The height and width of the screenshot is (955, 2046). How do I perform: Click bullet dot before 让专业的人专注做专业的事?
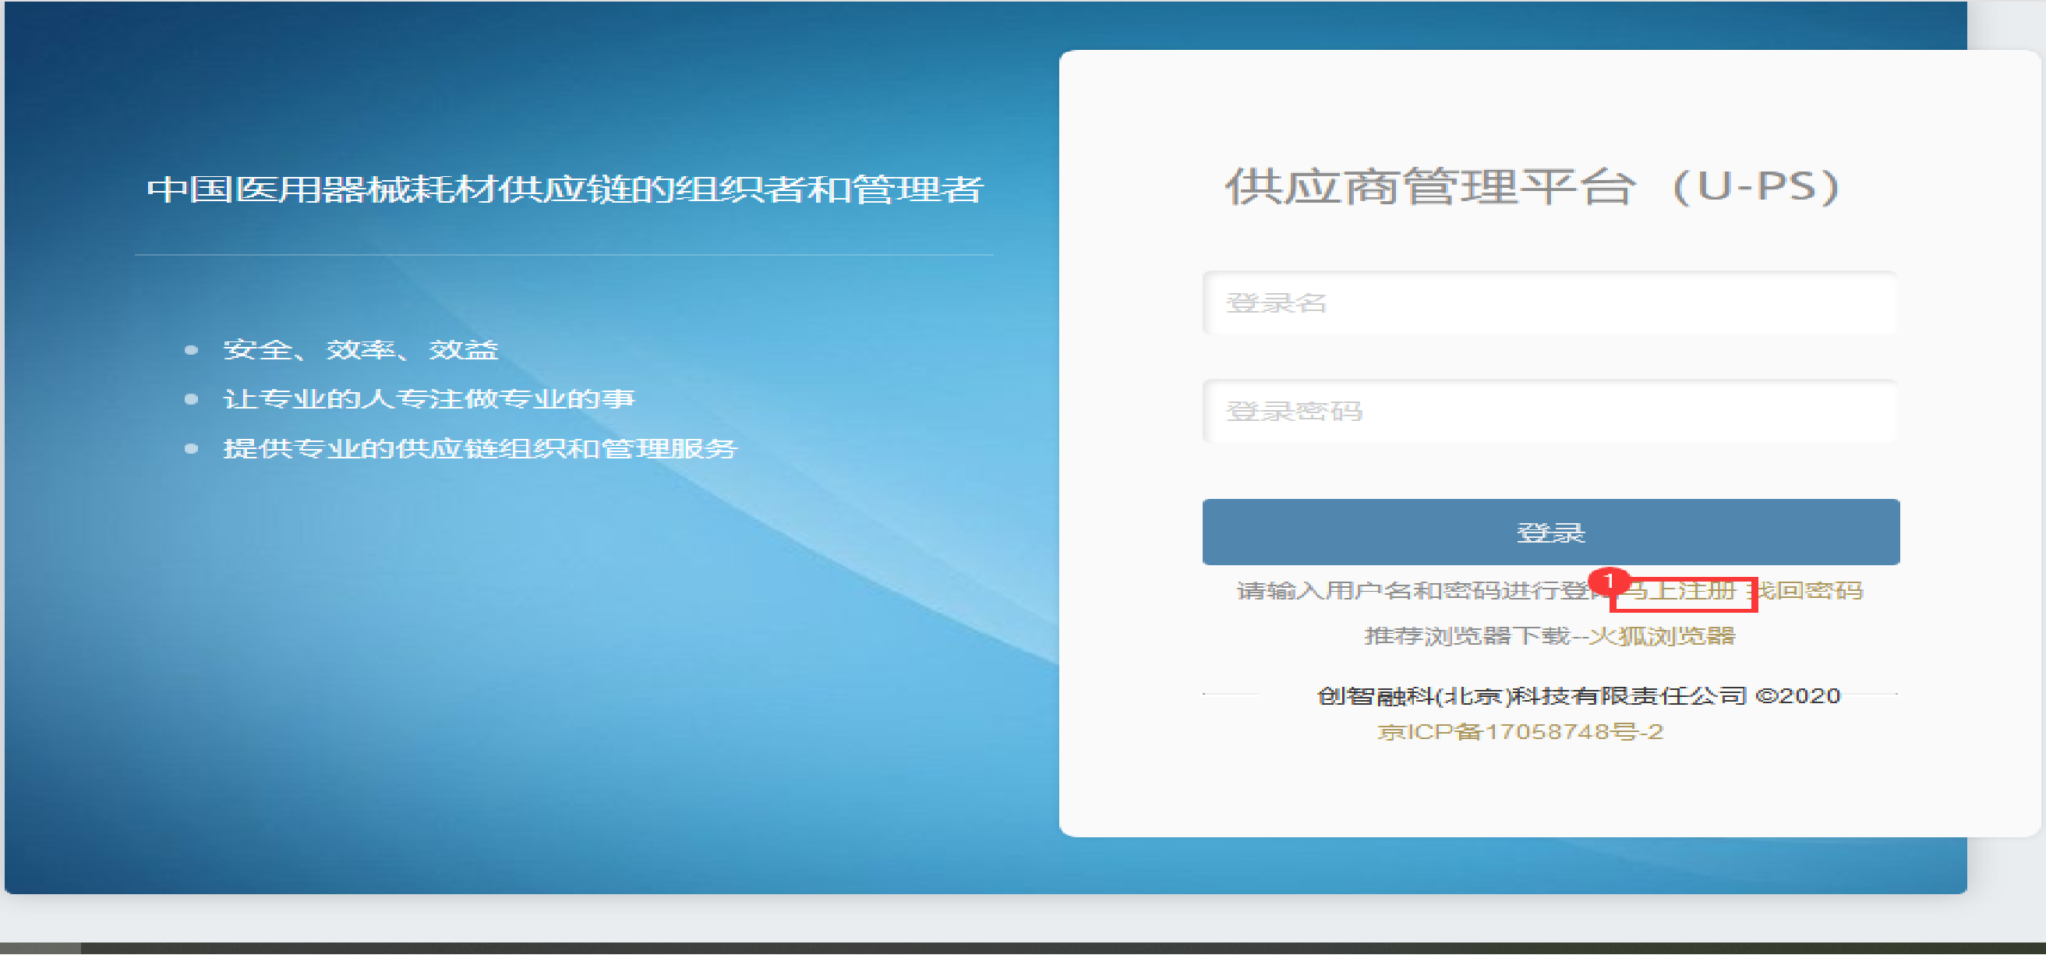191,399
